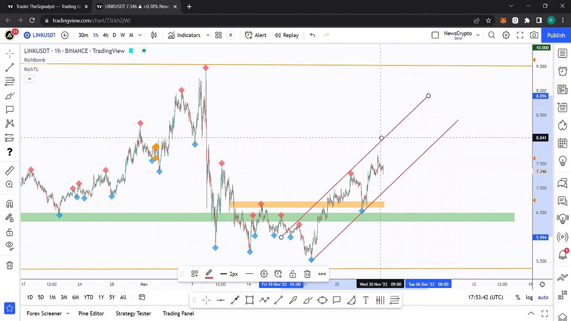Open drawing templates icon in floating toolbar
The width and height of the screenshot is (571, 321).
coord(195,274)
